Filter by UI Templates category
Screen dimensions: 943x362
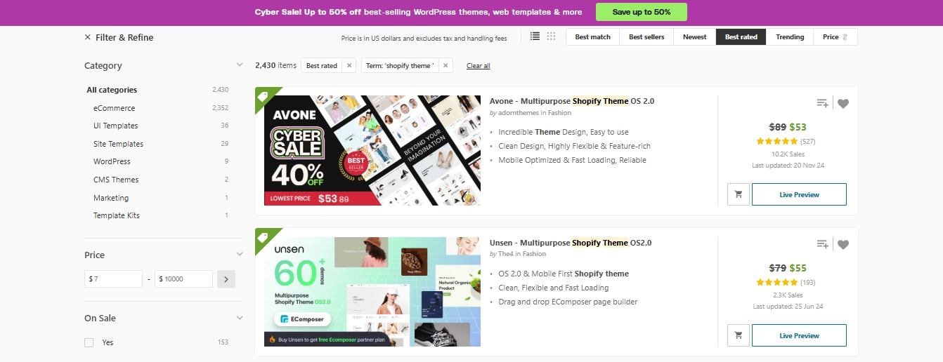[115, 126]
